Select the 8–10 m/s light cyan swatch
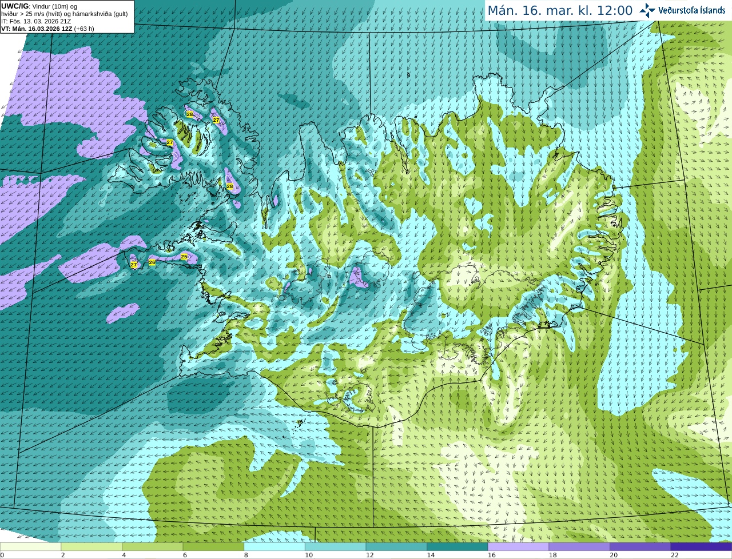The image size is (732, 559). coord(274,546)
